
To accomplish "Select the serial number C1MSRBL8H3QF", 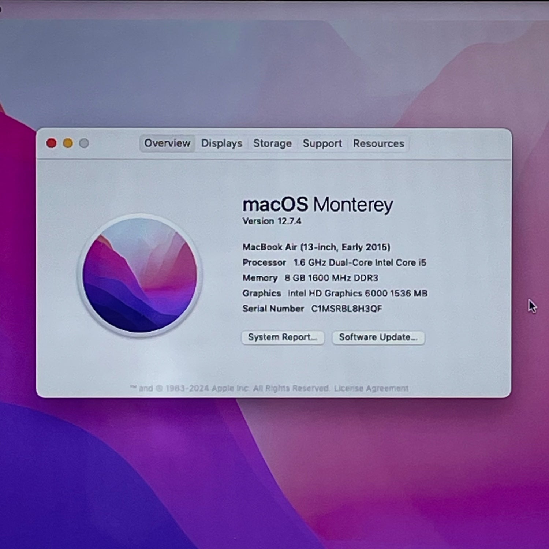I will click(347, 309).
